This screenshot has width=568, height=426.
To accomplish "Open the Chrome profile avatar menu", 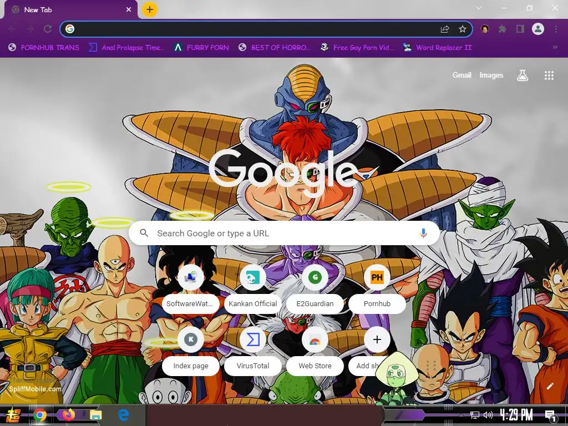I will (538, 29).
